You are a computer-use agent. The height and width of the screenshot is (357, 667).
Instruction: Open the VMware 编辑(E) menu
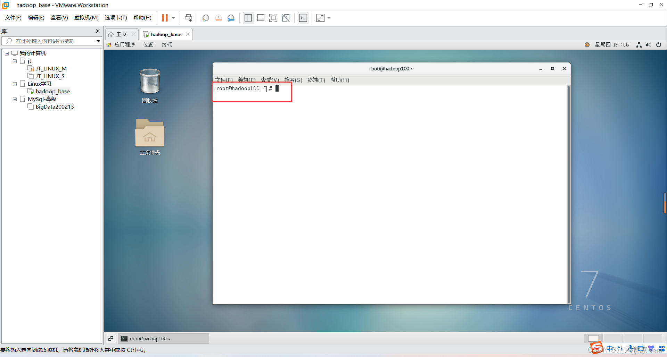point(36,18)
